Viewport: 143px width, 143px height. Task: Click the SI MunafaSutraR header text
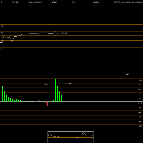coord(35,2)
